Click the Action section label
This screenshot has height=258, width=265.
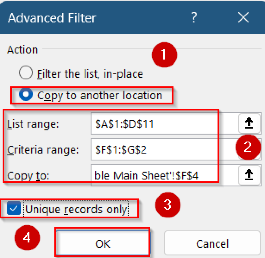click(22, 50)
